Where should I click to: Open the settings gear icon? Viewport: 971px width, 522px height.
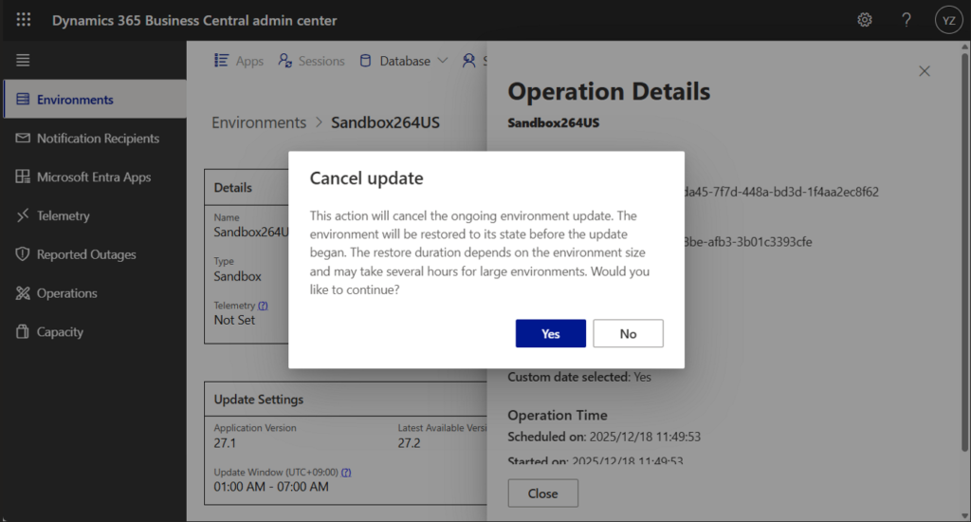[x=864, y=20]
